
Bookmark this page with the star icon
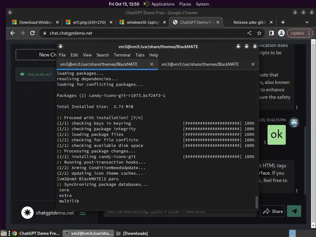tap(259, 33)
